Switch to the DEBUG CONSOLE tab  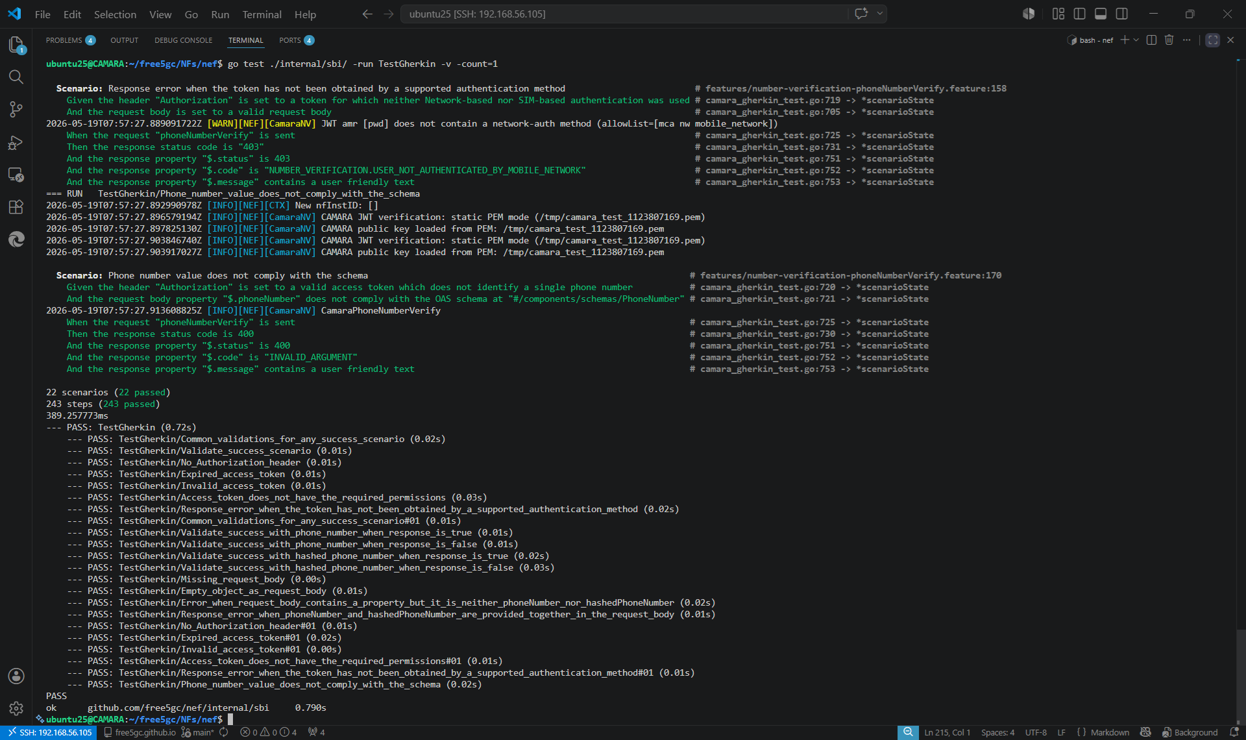(183, 40)
